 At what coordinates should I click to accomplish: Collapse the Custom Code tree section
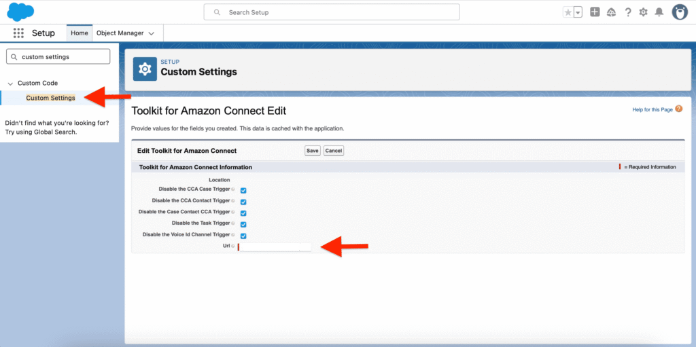click(x=10, y=84)
